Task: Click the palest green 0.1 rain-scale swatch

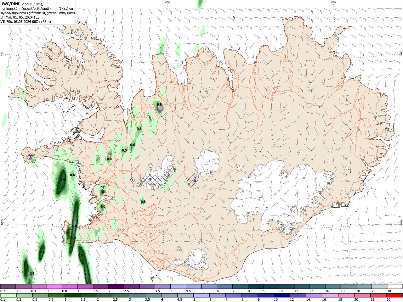Action: pyautogui.click(x=9, y=295)
